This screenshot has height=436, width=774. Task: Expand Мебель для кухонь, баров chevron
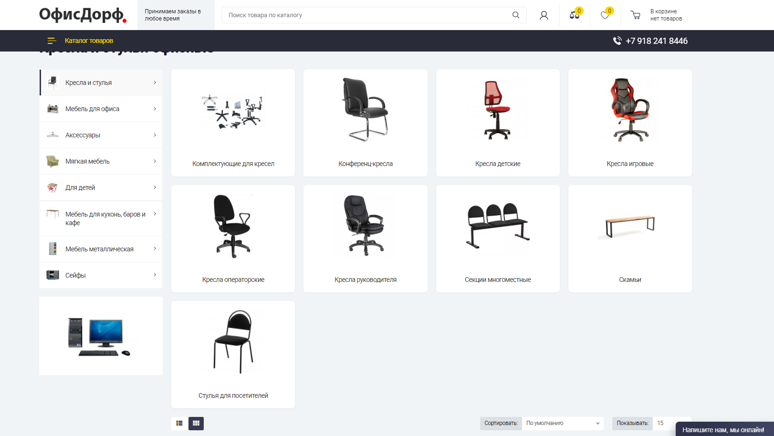point(155,214)
